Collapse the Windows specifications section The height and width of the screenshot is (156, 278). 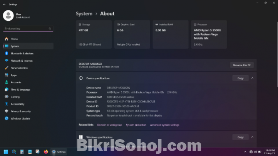tap(252, 137)
